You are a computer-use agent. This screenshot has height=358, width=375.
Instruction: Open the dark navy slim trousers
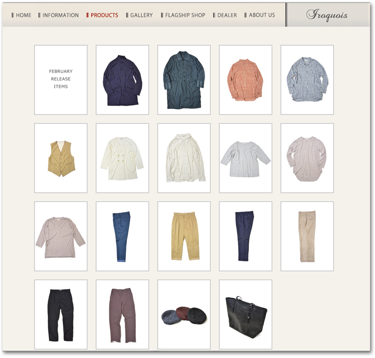click(246, 236)
